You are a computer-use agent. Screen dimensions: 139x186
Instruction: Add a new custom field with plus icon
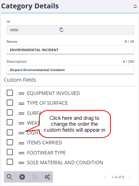pos(22,177)
